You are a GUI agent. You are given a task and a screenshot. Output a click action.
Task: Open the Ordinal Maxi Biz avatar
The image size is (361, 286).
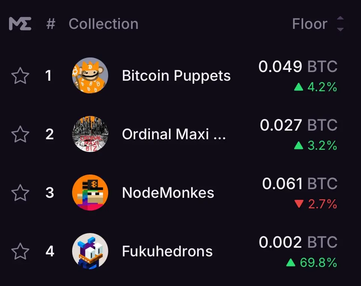tap(90, 134)
